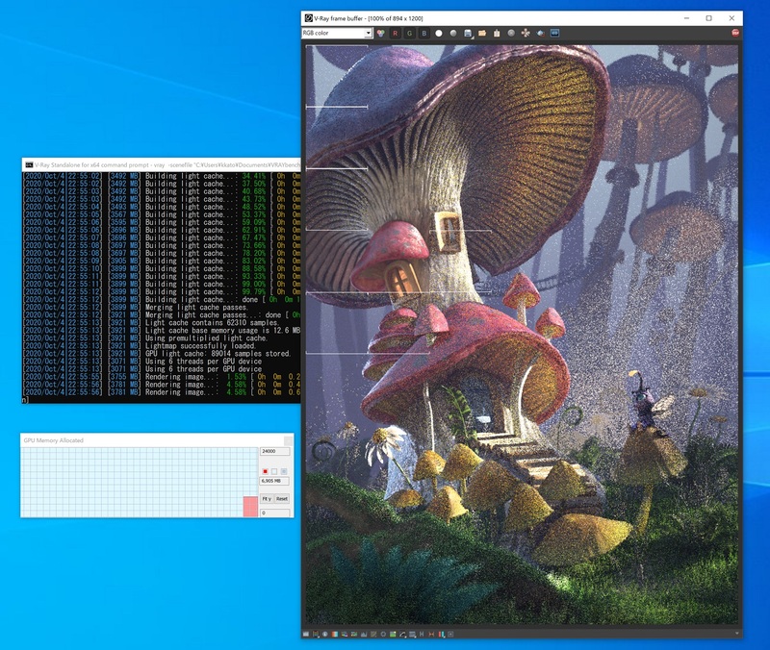This screenshot has height=650, width=770.
Task: Open lens effects settings icon
Action: (450, 634)
